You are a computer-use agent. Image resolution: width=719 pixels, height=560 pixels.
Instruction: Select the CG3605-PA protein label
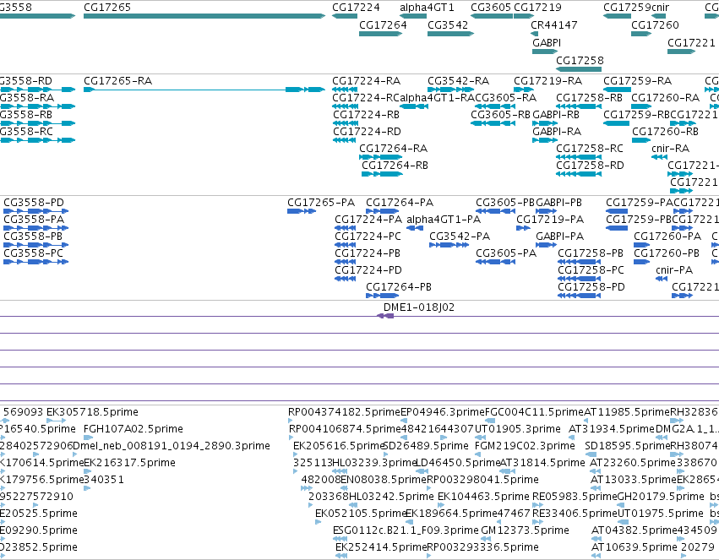[506, 253]
